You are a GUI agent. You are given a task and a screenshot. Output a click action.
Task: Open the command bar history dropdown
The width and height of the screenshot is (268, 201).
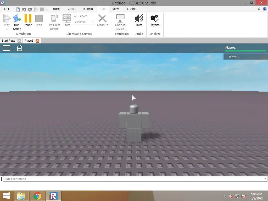(265, 179)
